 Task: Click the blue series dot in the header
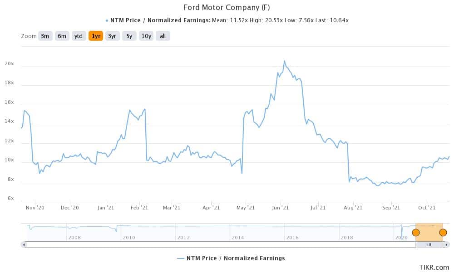107,20
